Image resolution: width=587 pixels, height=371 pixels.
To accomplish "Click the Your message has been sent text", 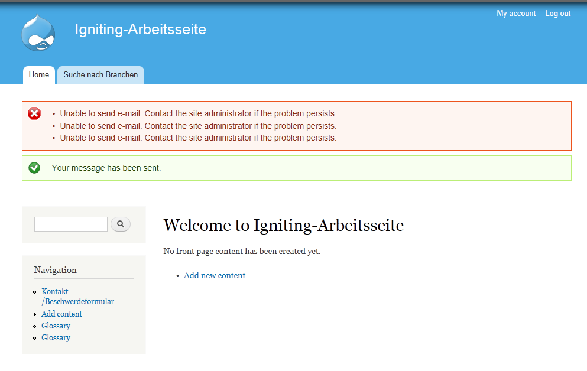I will click(x=106, y=168).
